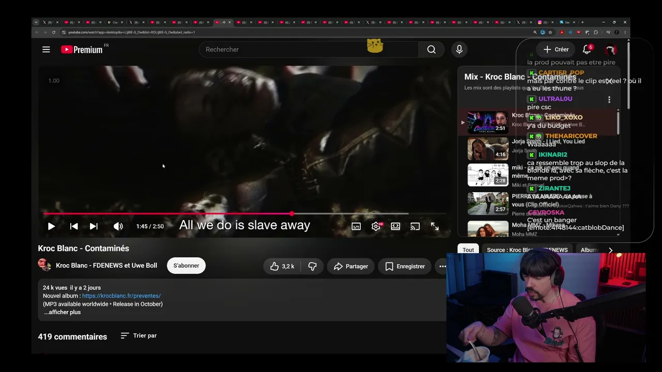The width and height of the screenshot is (662, 372).
Task: Open the tab search dropdown arrow
Action: (x=36, y=22)
